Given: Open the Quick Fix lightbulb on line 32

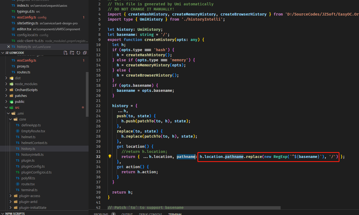Looking at the screenshot, I should tap(110, 156).
